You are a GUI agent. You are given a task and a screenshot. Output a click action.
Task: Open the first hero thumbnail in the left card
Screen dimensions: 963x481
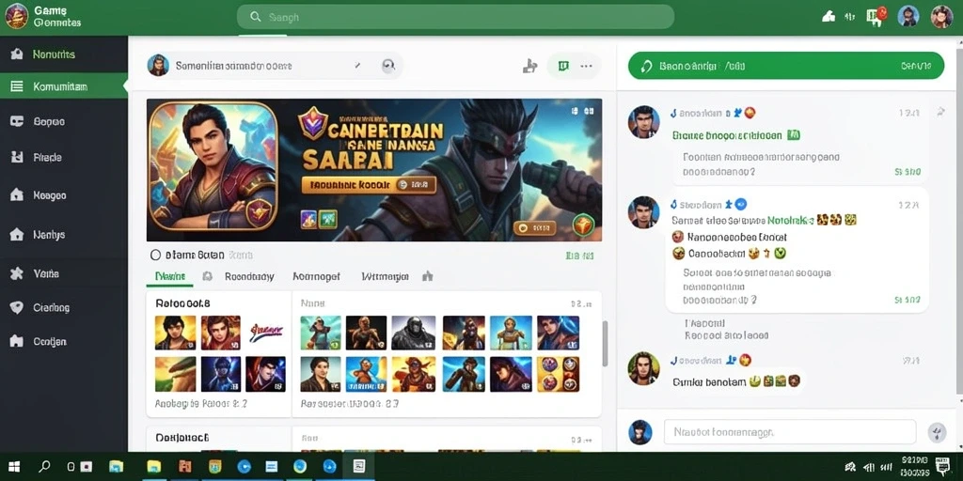pyautogui.click(x=175, y=333)
